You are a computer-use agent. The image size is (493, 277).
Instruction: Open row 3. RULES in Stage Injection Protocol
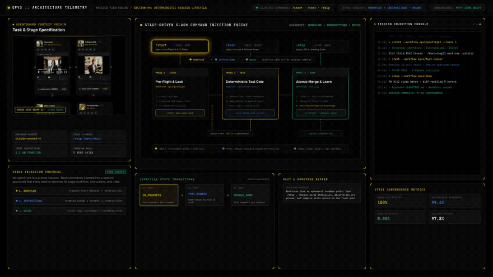click(69, 211)
